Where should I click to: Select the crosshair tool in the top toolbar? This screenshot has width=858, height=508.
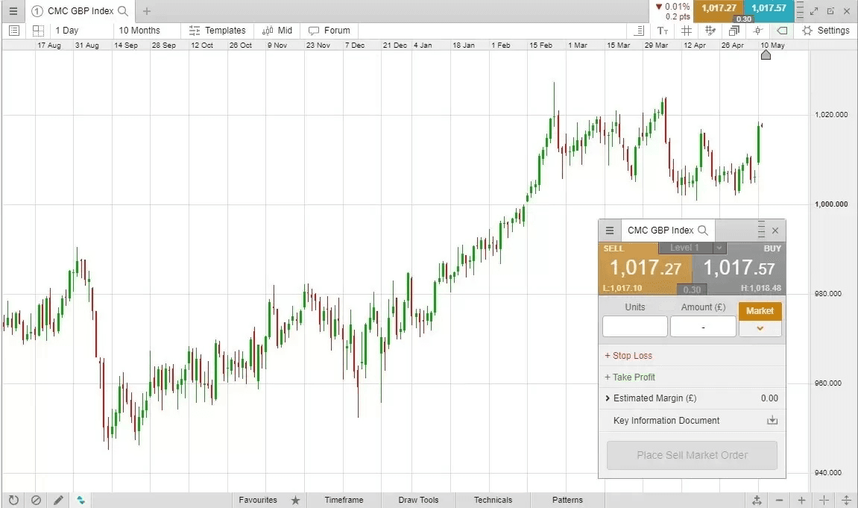(x=757, y=30)
